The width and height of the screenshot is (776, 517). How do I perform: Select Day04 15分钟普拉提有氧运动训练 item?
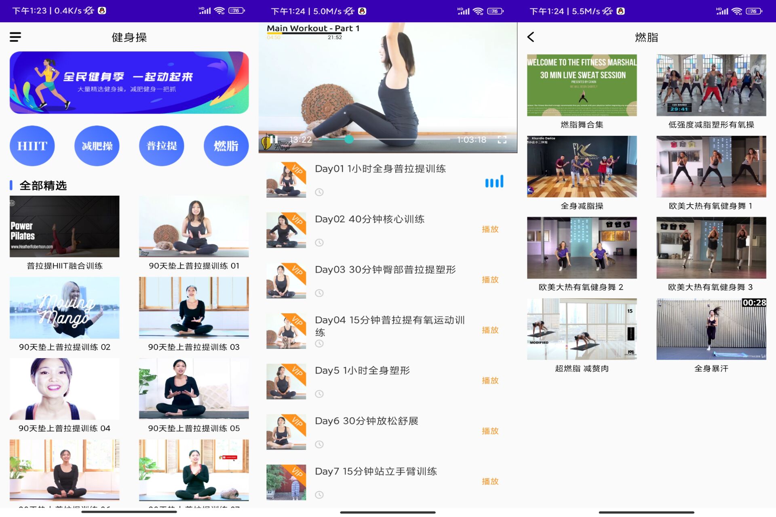pyautogui.click(x=390, y=326)
